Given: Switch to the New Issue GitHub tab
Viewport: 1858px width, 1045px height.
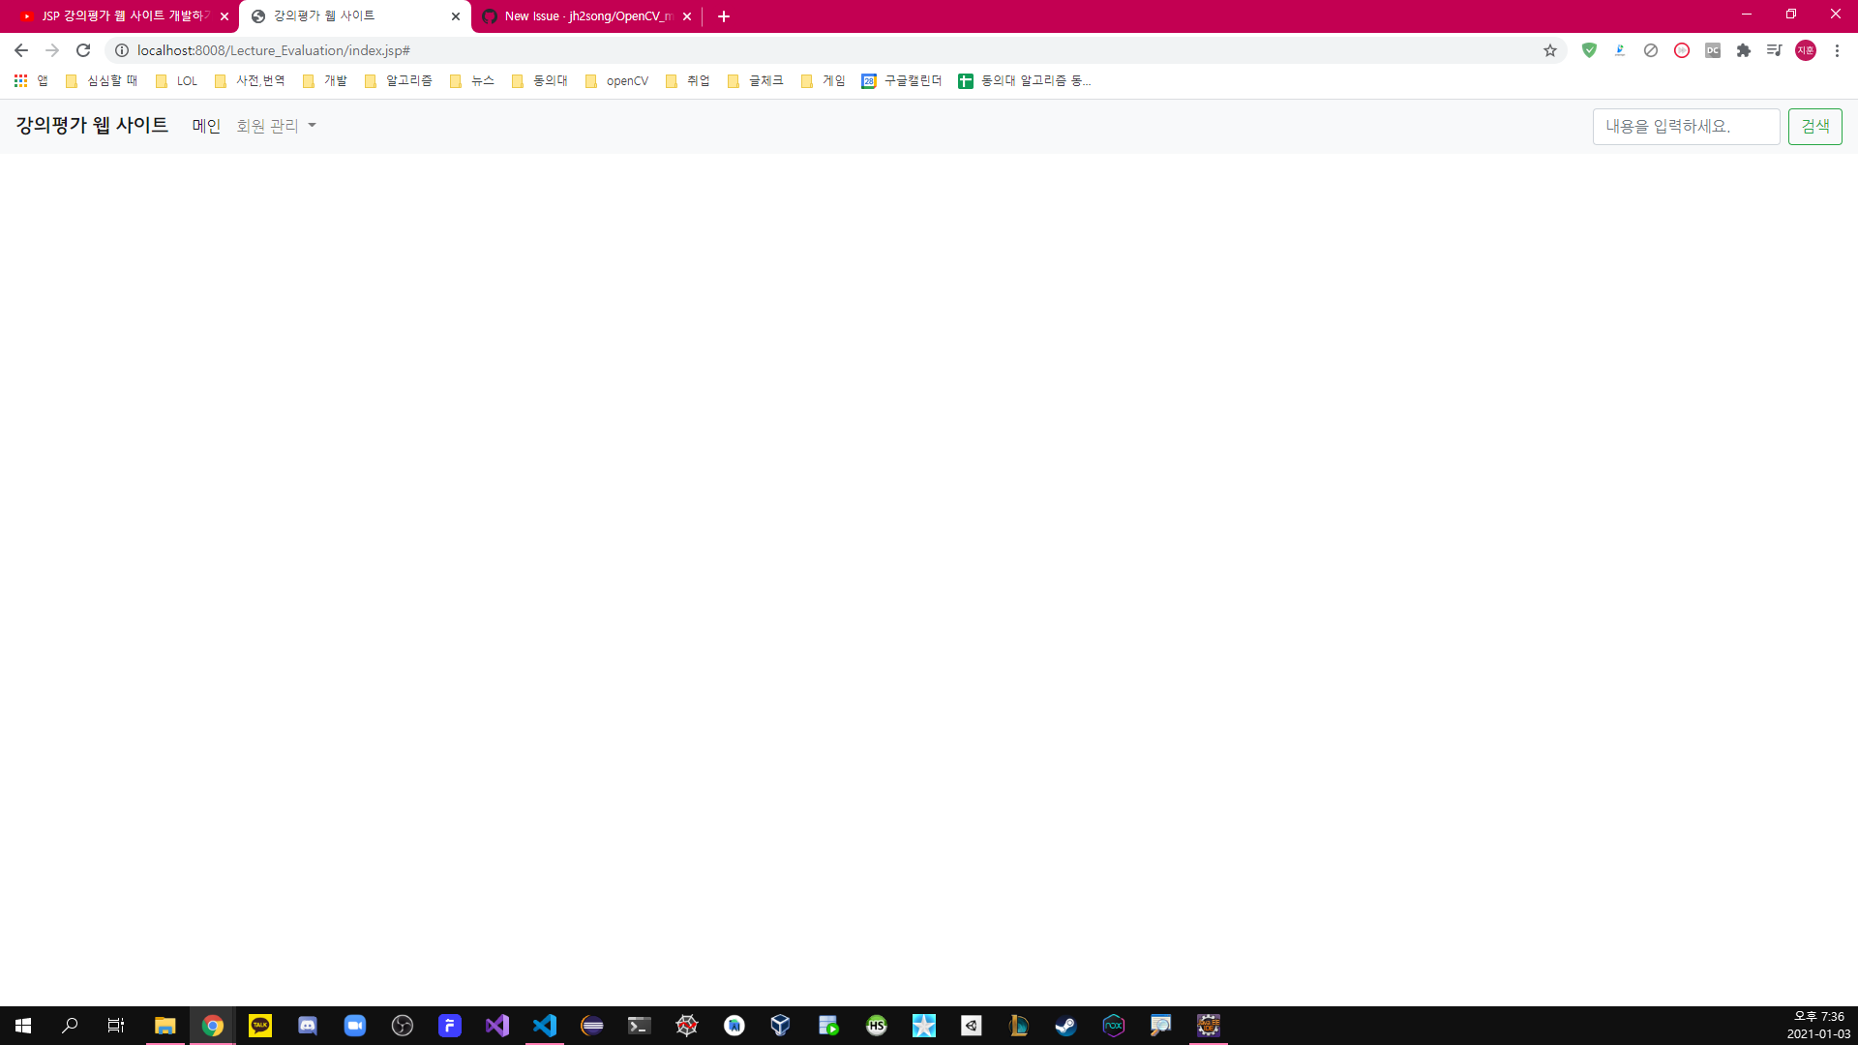Looking at the screenshot, I should coord(581,16).
